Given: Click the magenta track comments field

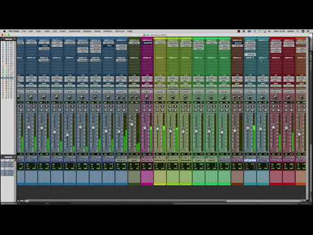Looking at the screenshot, I should pyautogui.click(x=147, y=177).
